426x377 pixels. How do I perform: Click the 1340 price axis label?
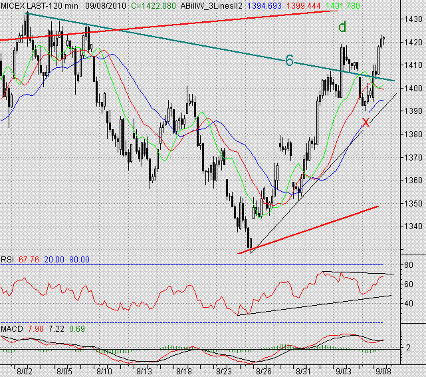pyautogui.click(x=413, y=226)
